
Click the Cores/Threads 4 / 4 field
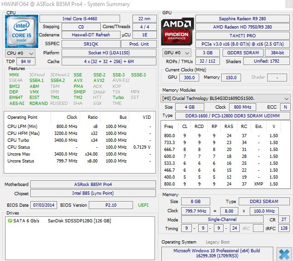click(x=144, y=27)
